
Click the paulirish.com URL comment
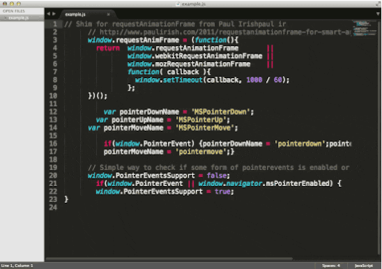coord(220,32)
